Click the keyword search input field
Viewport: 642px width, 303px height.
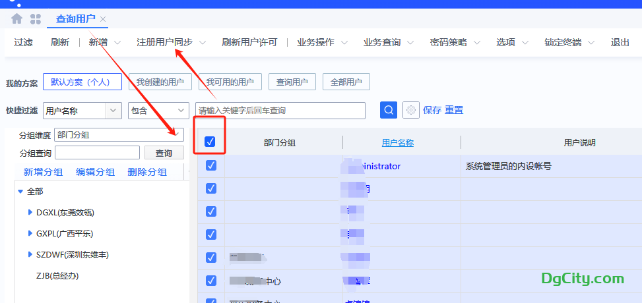[x=280, y=111]
